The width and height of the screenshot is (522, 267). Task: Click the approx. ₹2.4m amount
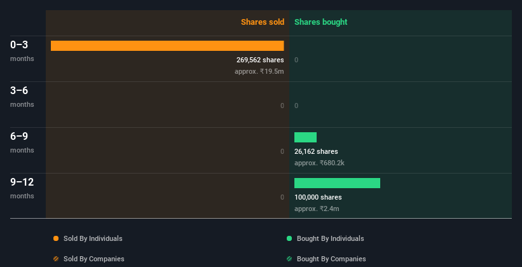pos(317,209)
